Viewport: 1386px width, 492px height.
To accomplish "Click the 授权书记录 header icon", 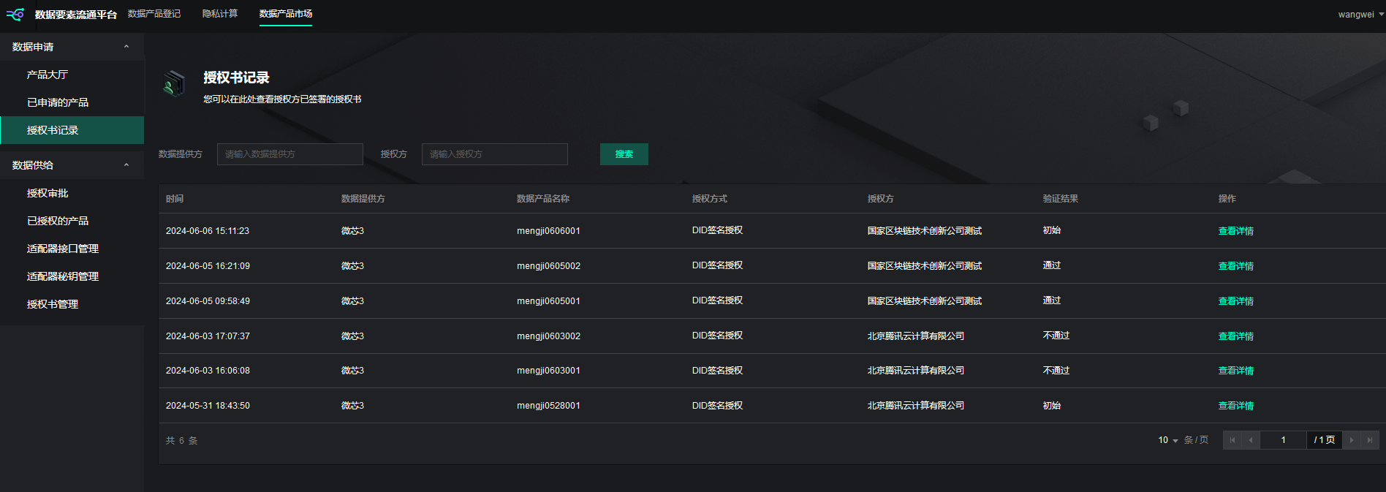I will 174,84.
